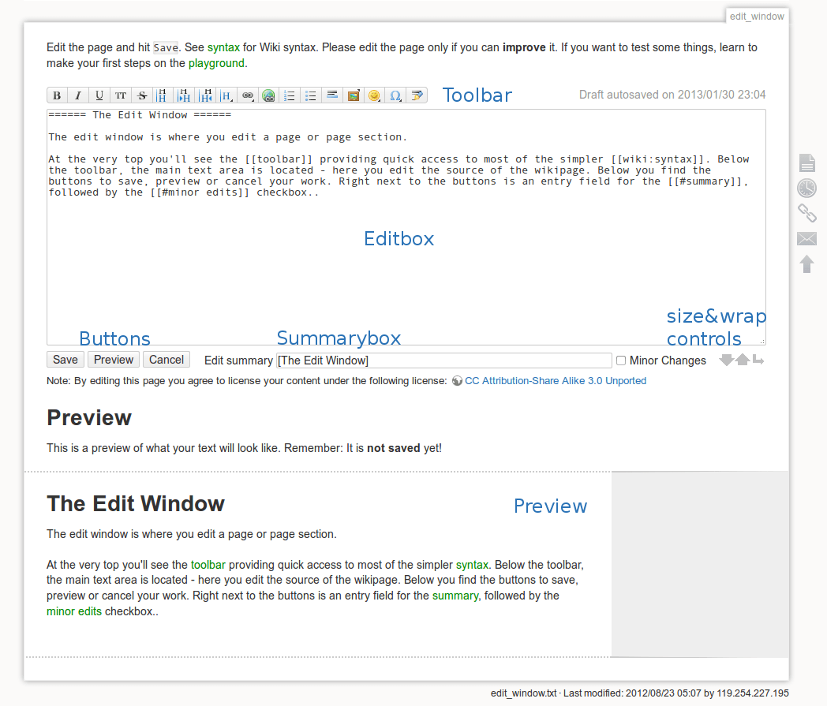Open the smiley picker dropdown
Screen dimensions: 827x706
[x=375, y=95]
